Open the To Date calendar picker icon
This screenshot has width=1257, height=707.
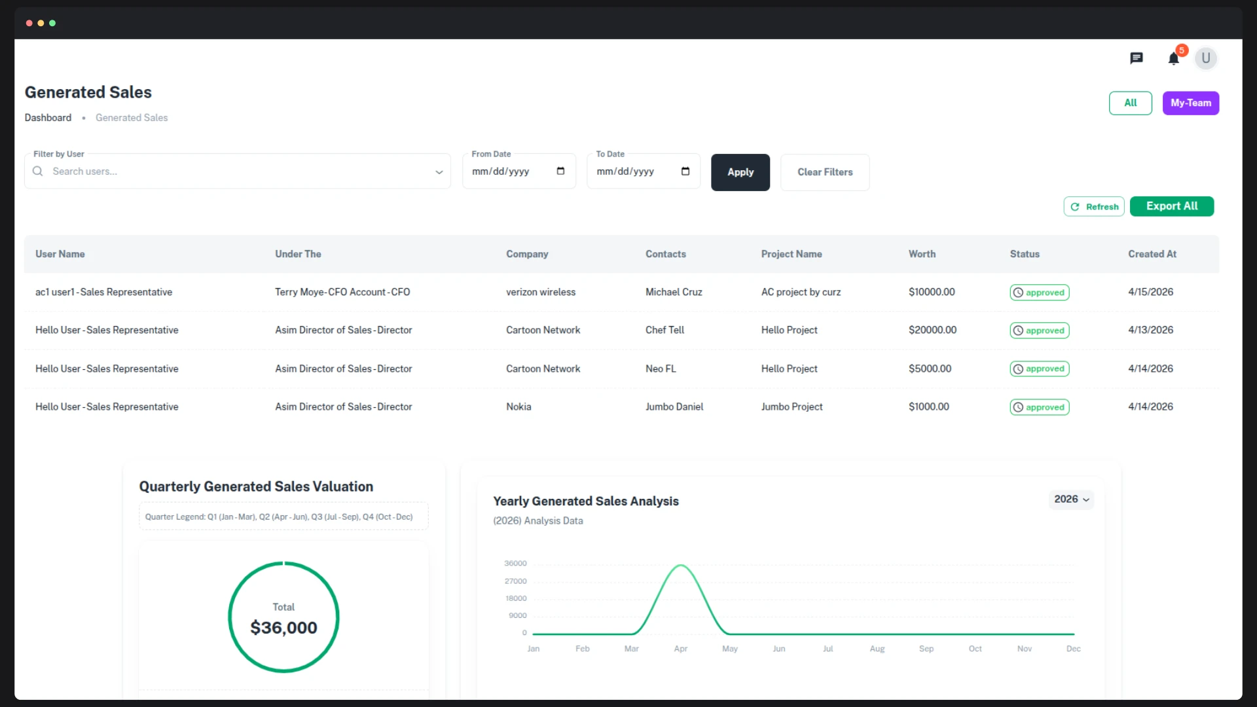pos(685,172)
